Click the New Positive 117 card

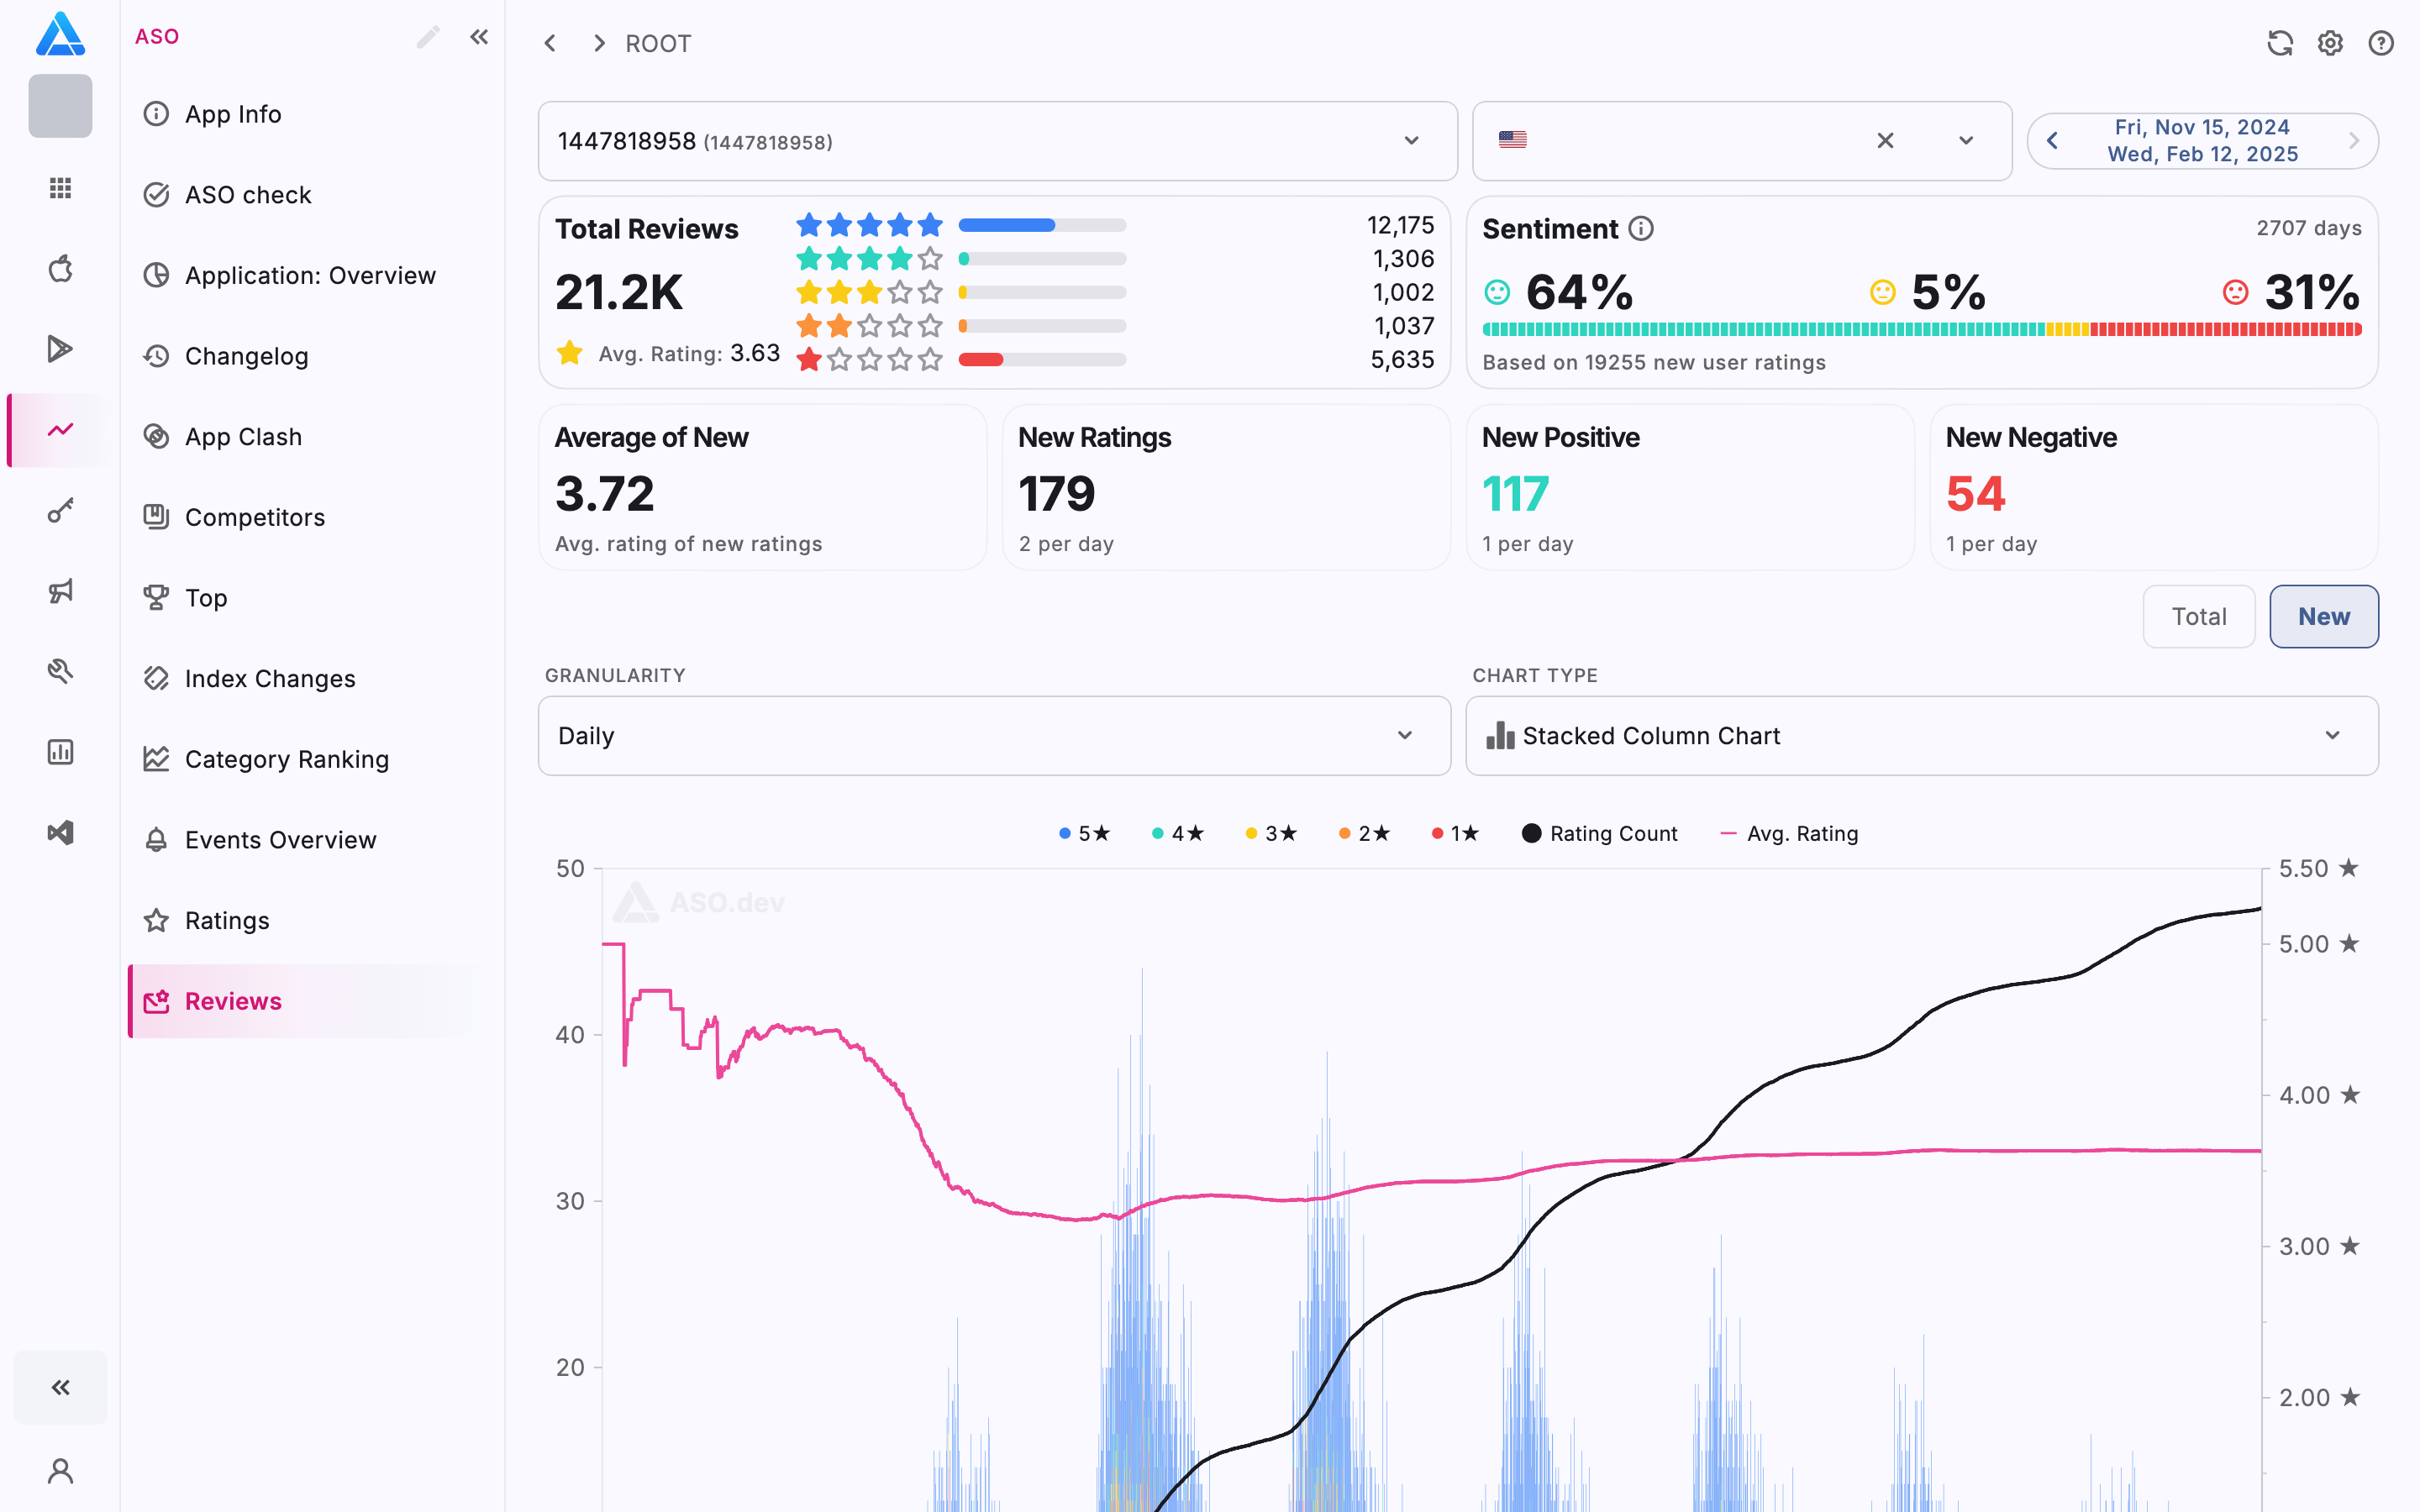click(x=1690, y=488)
